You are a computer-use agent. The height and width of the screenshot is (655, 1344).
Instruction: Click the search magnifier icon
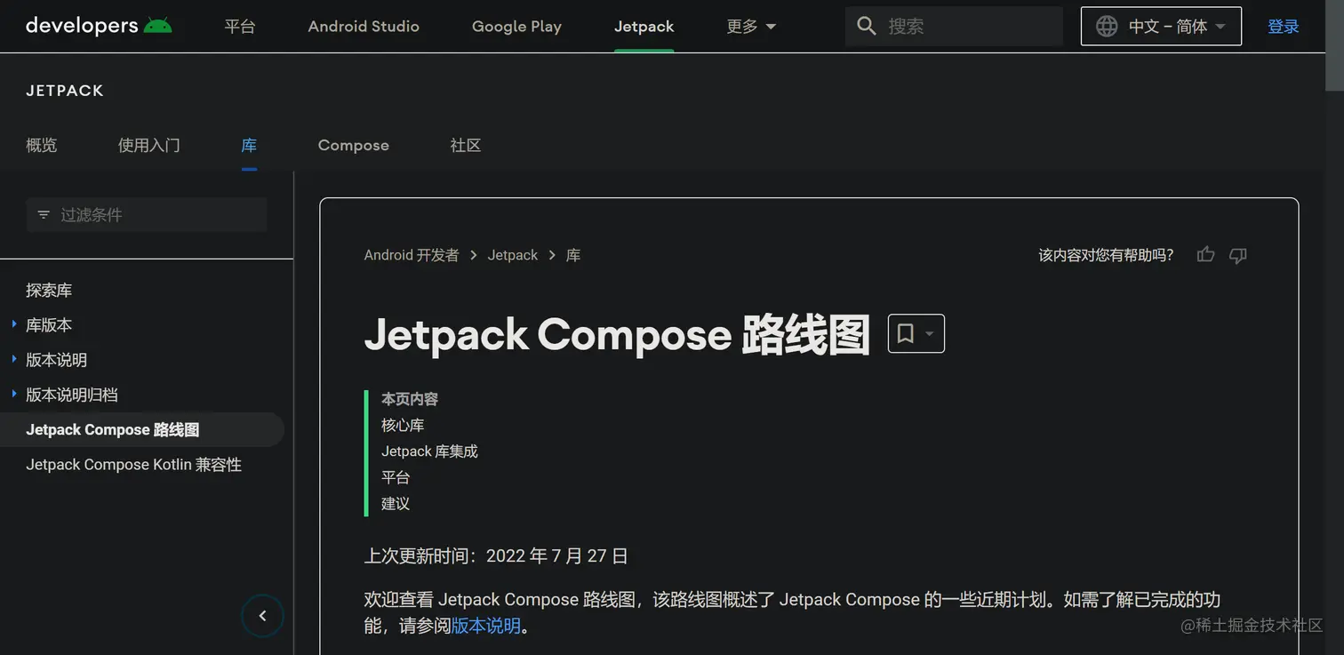click(x=866, y=27)
